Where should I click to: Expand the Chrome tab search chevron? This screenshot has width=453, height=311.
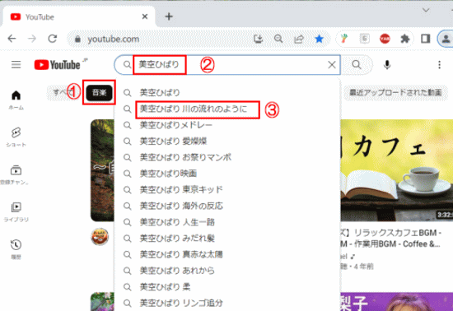(426, 11)
